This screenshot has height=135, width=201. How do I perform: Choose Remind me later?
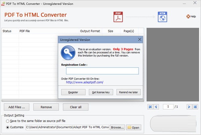pyautogui.click(x=128, y=92)
